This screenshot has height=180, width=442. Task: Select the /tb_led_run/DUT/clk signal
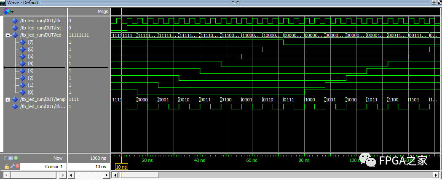pyautogui.click(x=40, y=21)
